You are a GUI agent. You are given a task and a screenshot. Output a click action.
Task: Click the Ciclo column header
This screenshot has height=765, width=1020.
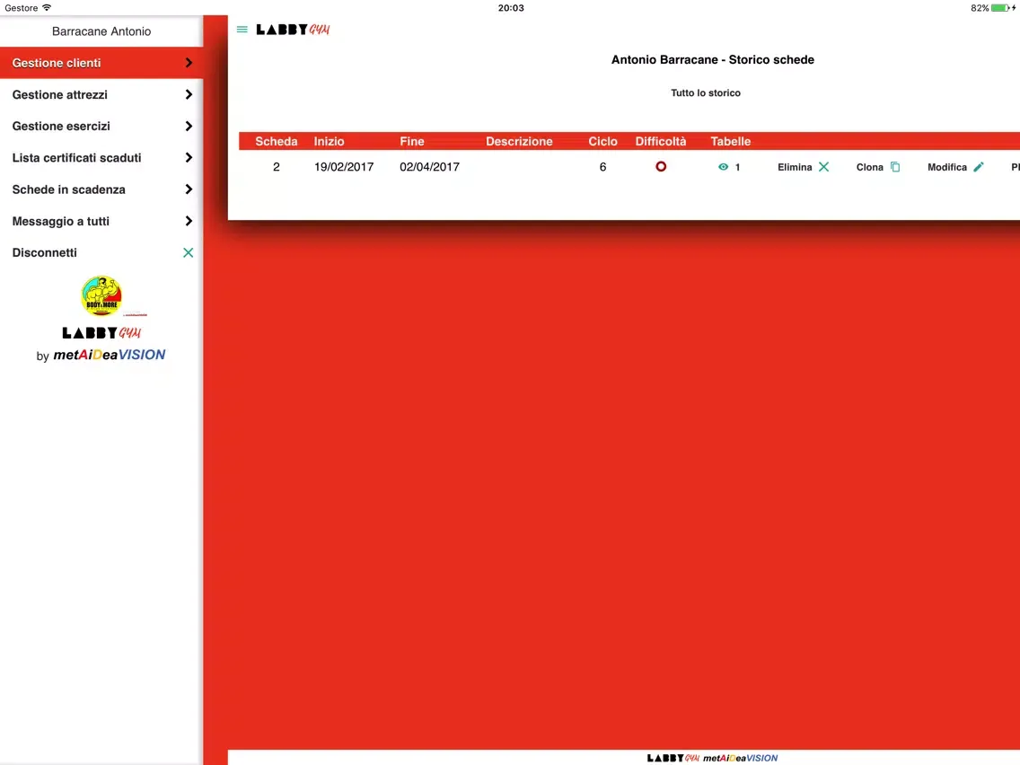[x=602, y=141]
